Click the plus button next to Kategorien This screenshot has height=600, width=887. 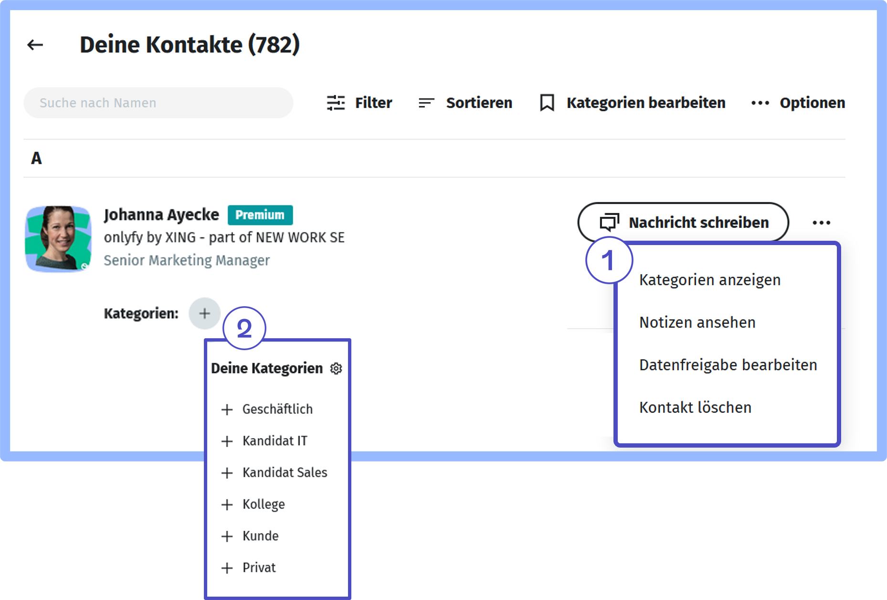click(x=204, y=313)
